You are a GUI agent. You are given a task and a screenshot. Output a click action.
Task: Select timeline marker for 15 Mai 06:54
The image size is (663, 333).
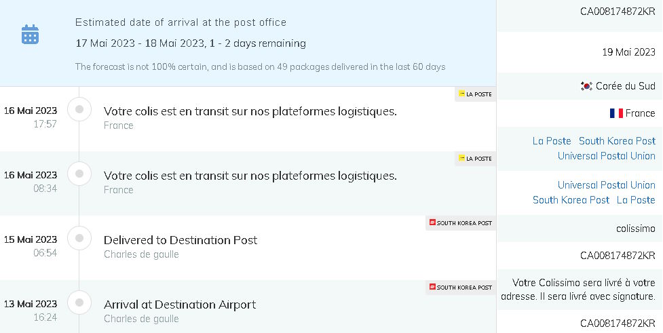pyautogui.click(x=79, y=238)
